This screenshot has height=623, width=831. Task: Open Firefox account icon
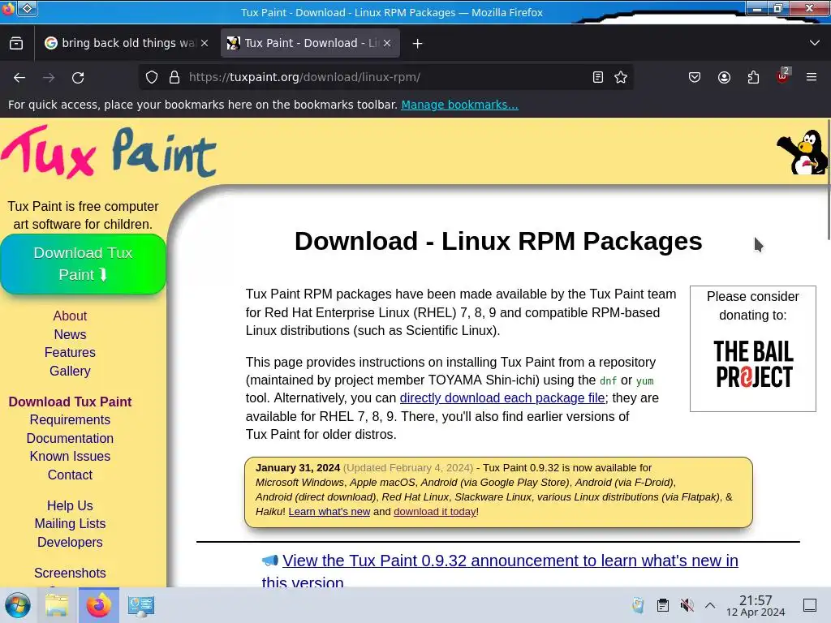(x=724, y=77)
